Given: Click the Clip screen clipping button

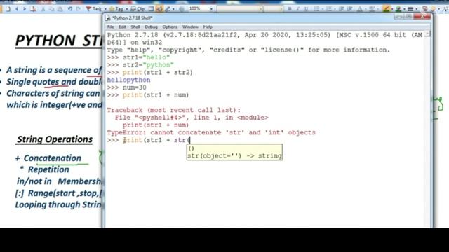Looking at the screenshot, I should [x=138, y=9].
